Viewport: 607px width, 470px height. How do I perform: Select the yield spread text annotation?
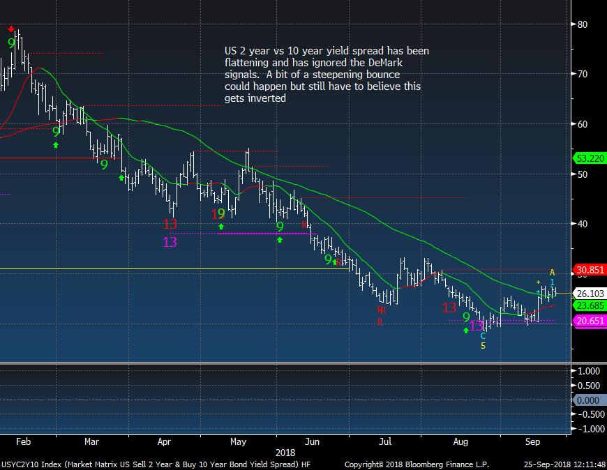327,75
